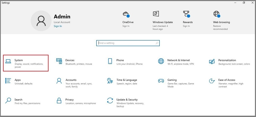Select the Time & Language icon

(110, 81)
